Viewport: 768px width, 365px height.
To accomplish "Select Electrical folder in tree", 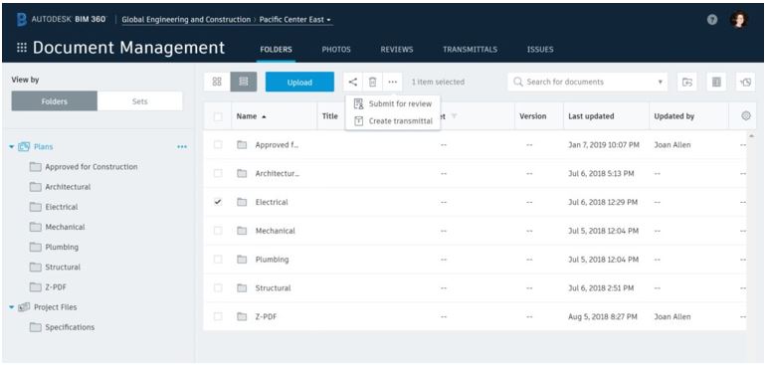I will click(x=62, y=207).
